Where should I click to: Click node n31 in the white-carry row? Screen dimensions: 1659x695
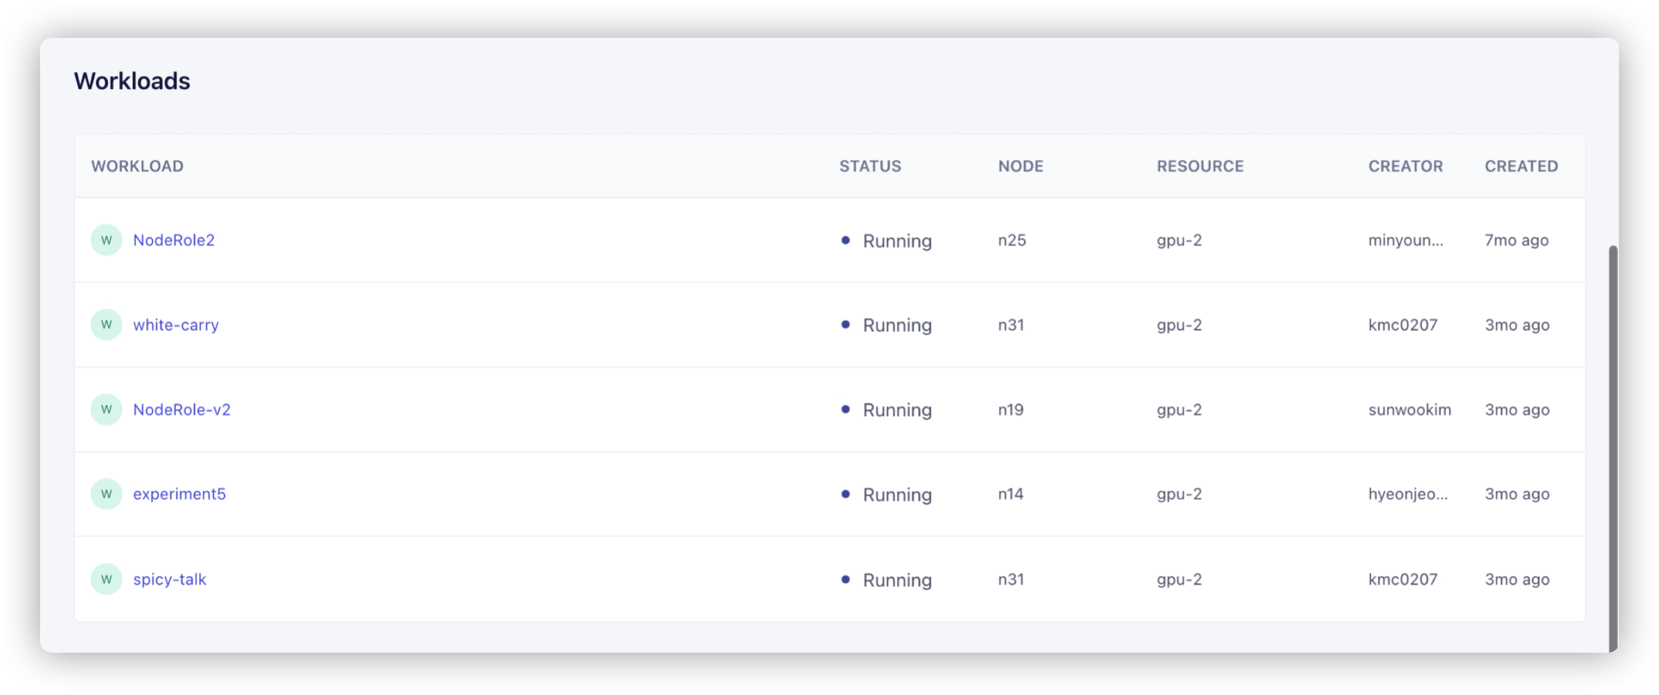(x=1011, y=325)
